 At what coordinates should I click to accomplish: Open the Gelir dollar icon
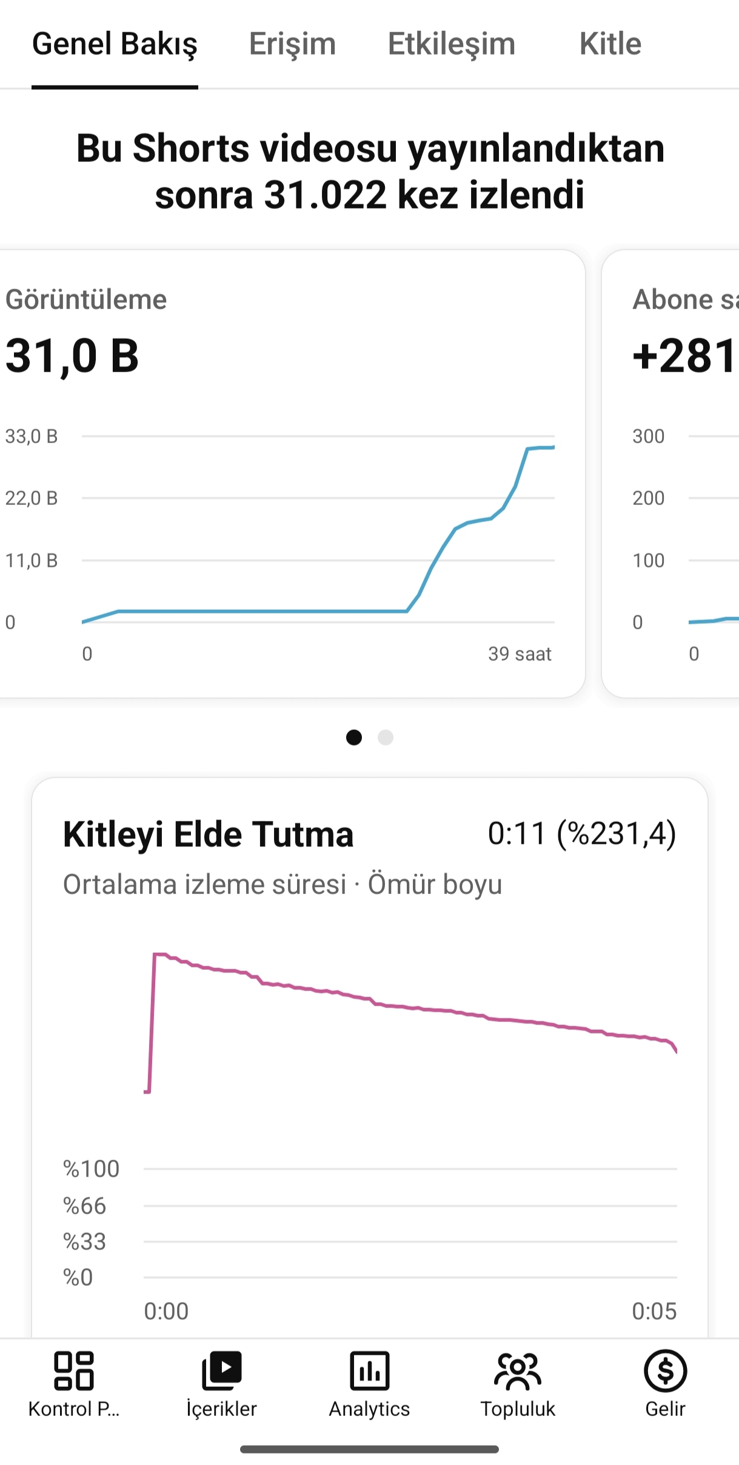coord(665,1370)
